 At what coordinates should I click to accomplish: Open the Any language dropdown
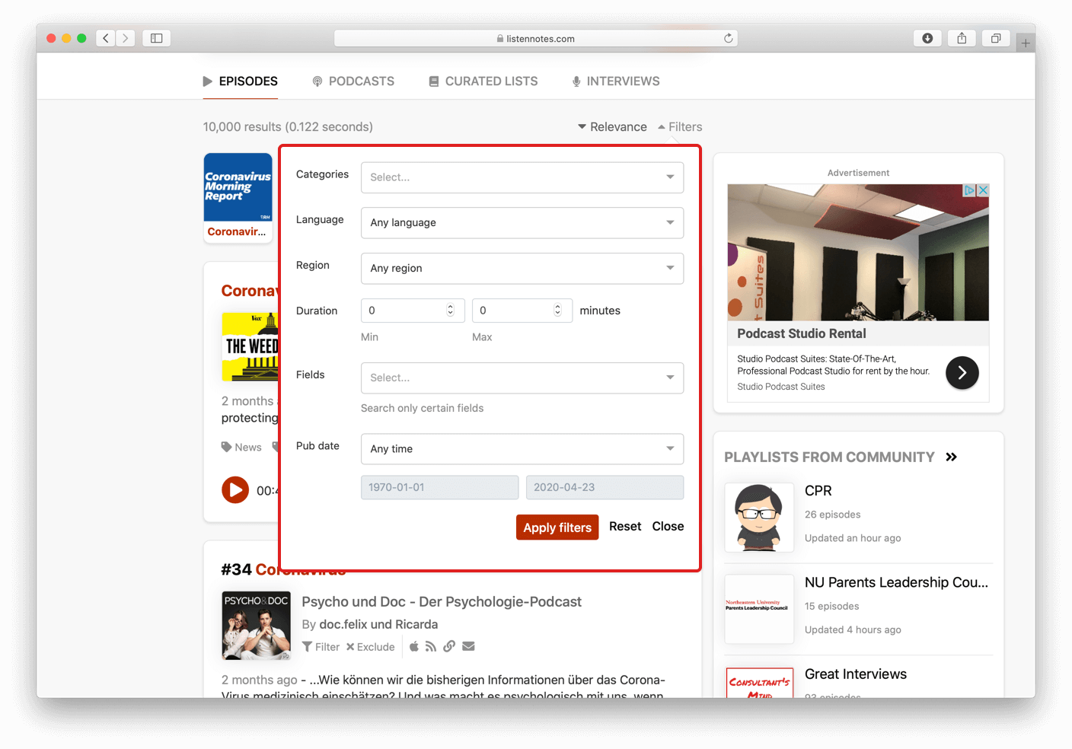pos(522,222)
